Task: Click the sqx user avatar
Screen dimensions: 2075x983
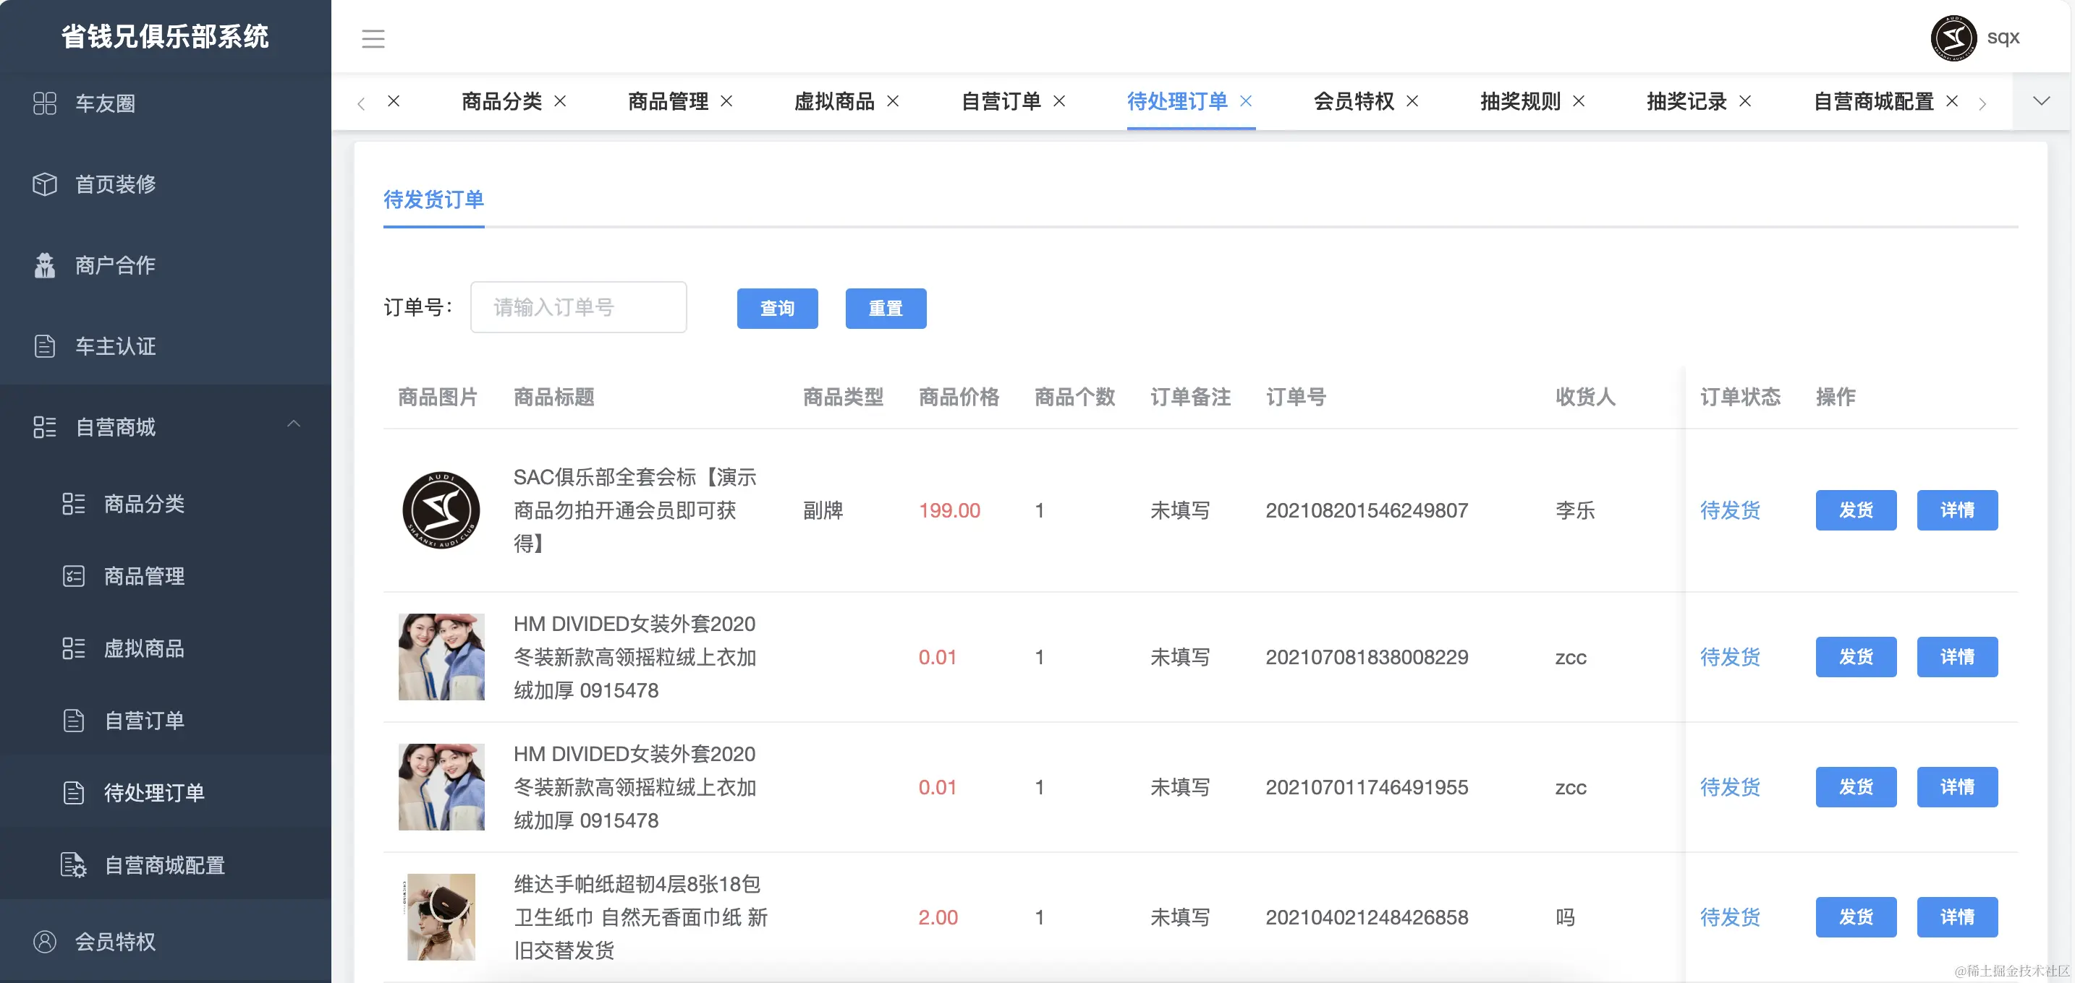Action: click(x=1953, y=38)
